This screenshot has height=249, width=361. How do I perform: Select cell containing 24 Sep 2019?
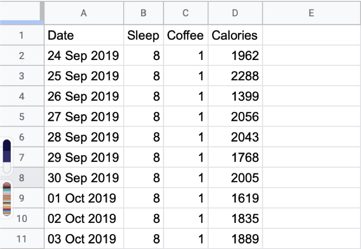point(84,55)
